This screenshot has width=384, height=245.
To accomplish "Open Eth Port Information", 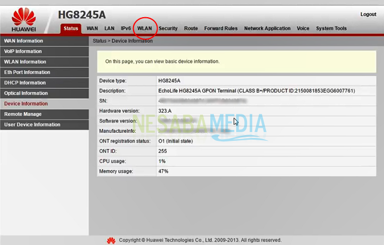I will 27,72.
